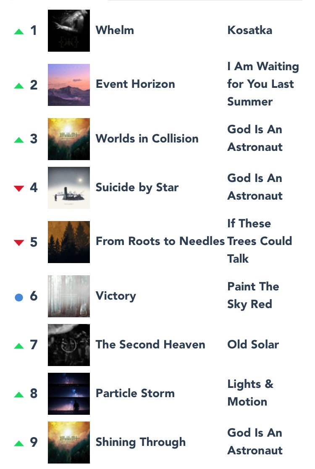Viewport: 315px width, 469px height.
Task: Visit the Lights & Motion artist page
Action: click(x=250, y=393)
